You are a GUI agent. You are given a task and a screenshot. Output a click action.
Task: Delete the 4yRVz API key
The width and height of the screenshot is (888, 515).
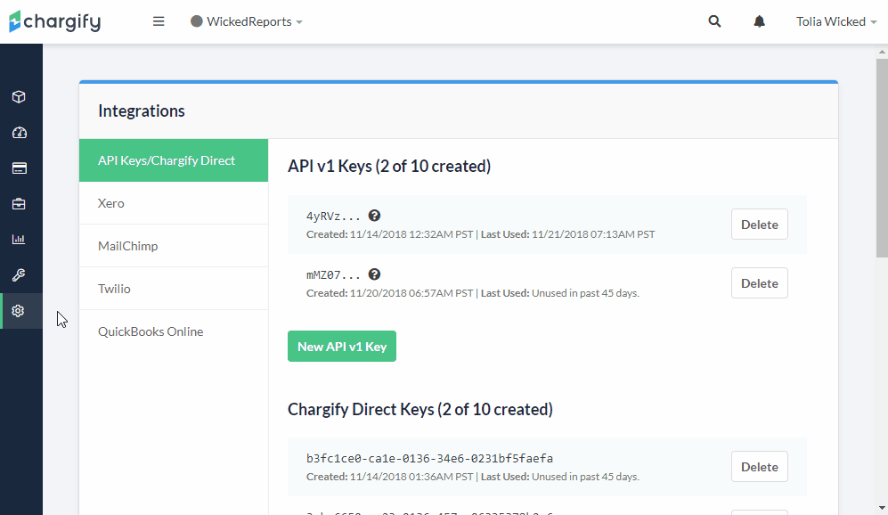(x=760, y=225)
